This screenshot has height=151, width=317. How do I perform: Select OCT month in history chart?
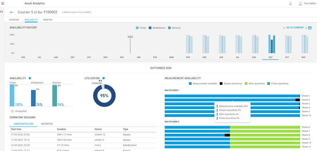(287, 58)
